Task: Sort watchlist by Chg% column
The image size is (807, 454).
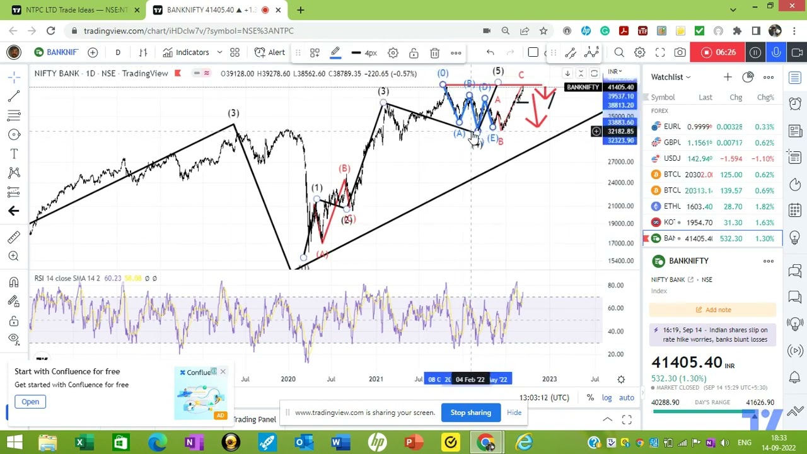Action: (765, 97)
